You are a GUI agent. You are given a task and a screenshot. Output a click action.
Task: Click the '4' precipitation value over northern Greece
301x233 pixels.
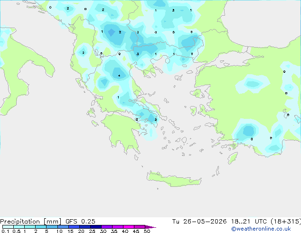119,76
